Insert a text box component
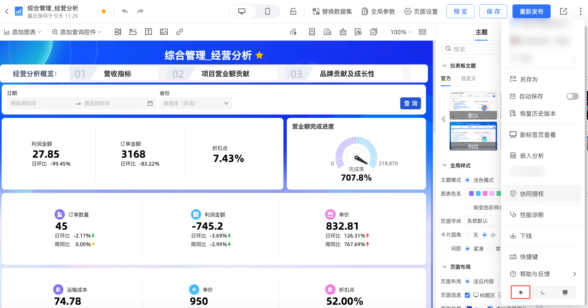 click(x=149, y=32)
